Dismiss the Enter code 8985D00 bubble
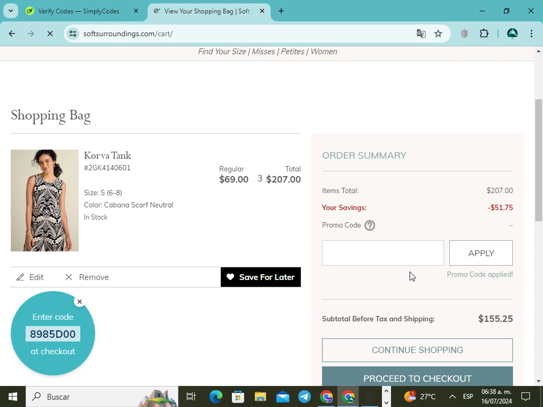The image size is (543, 407). [80, 302]
